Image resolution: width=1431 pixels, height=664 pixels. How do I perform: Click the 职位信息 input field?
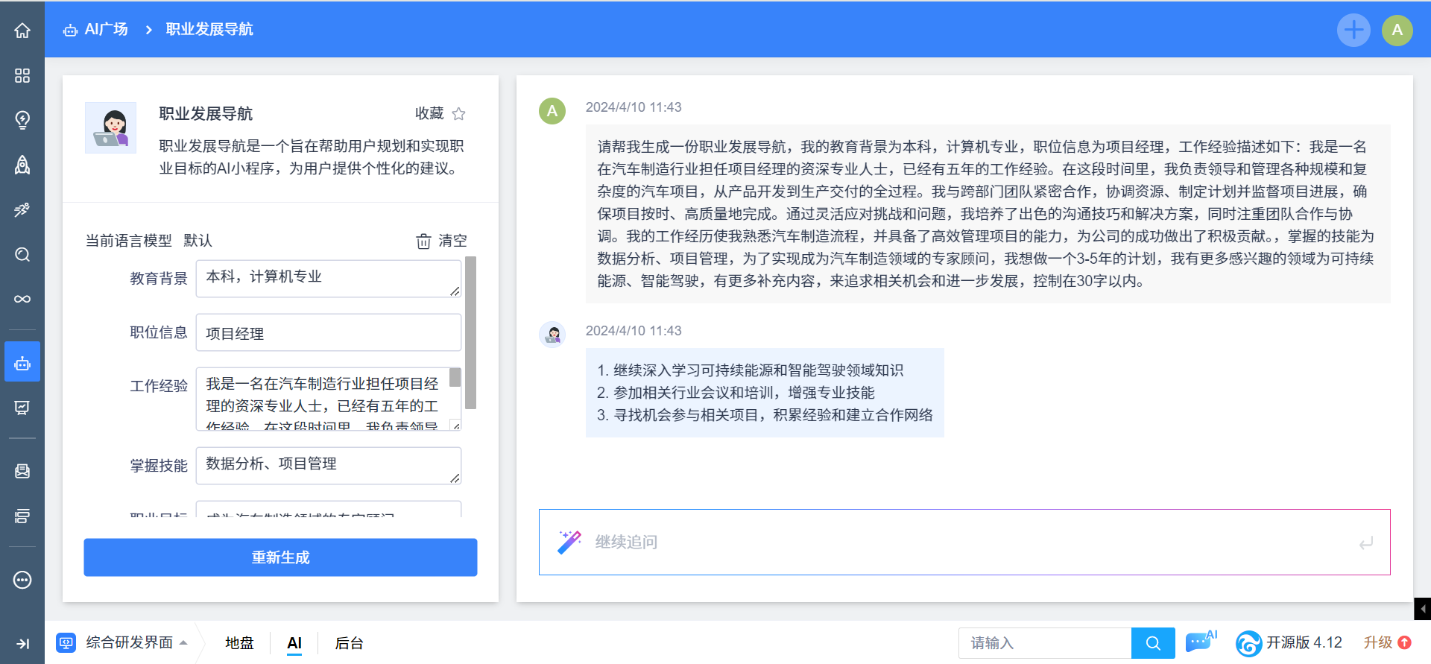329,332
